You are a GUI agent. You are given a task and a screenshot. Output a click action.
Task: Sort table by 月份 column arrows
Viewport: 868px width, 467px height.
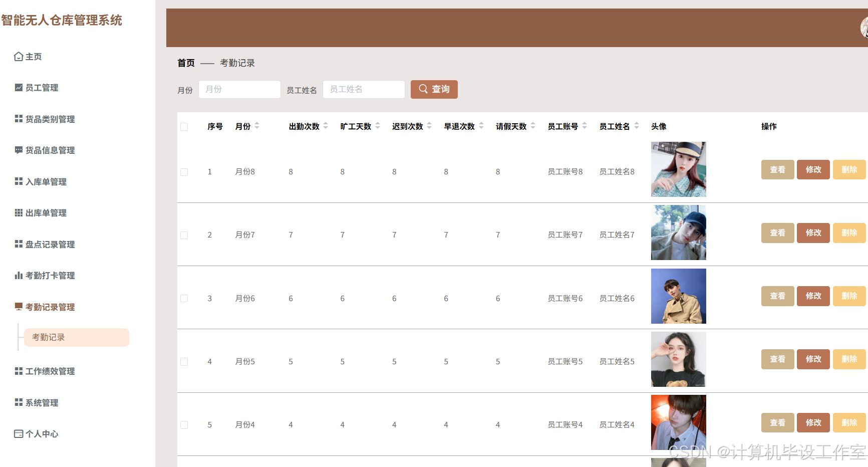257,126
